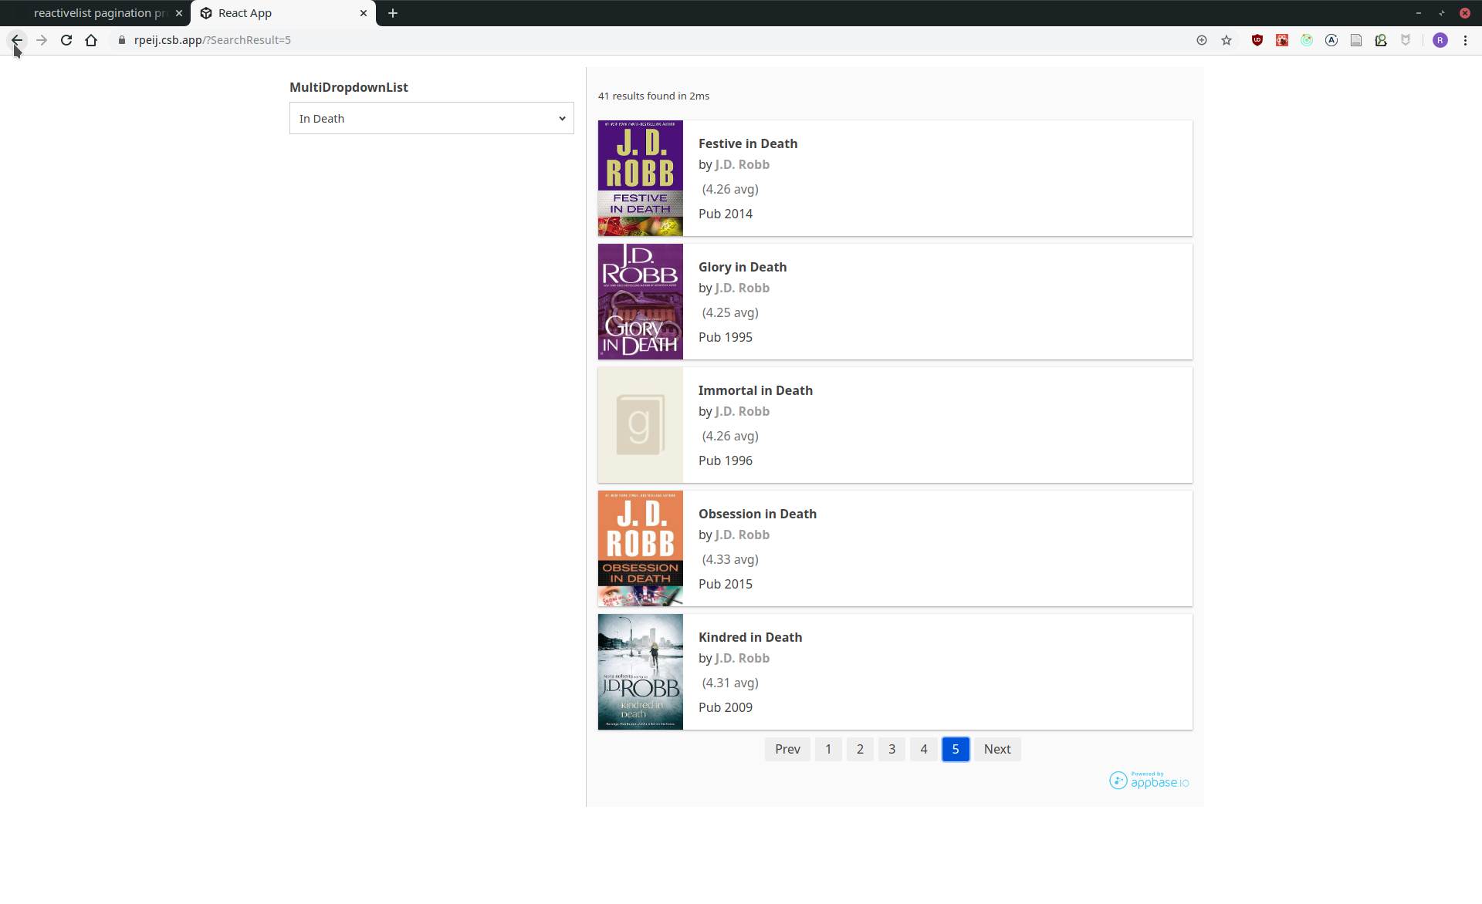The height and width of the screenshot is (904, 1482).
Task: Click J.D. Robb author under Kindred in Death
Action: (x=742, y=658)
